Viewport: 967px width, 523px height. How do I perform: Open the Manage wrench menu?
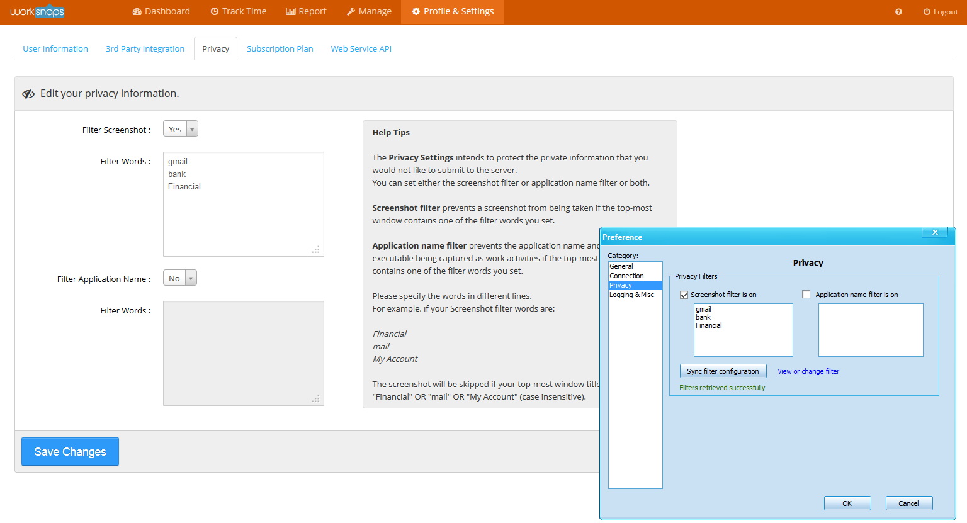click(x=369, y=11)
